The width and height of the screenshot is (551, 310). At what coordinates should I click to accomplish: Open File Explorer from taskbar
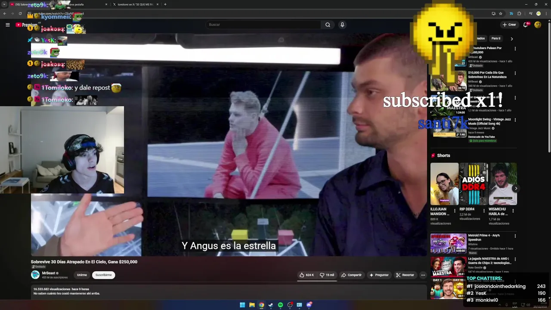pos(252,305)
